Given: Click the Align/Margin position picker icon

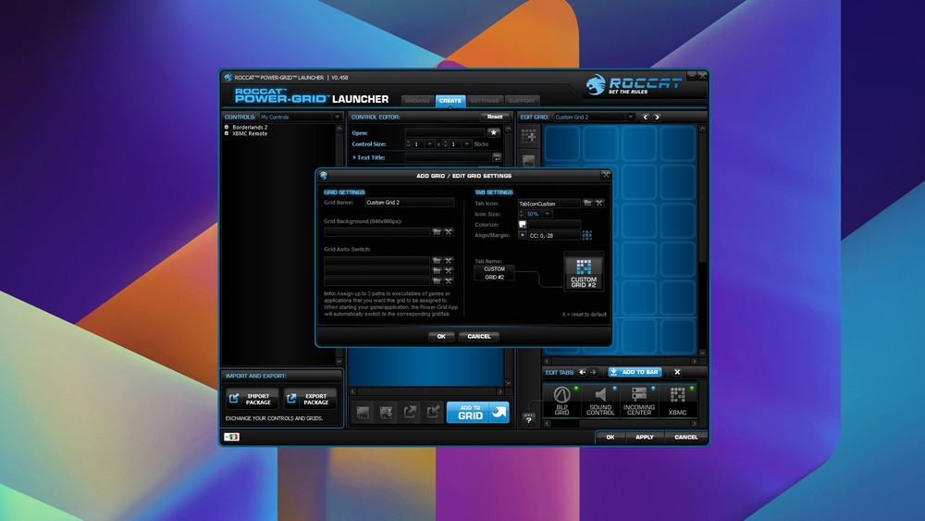Looking at the screenshot, I should point(587,236).
